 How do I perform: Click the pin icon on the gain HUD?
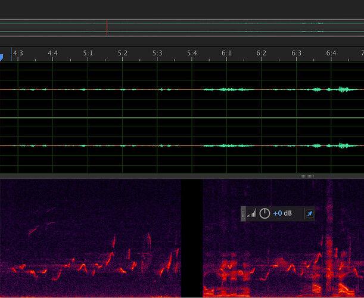[309, 213]
